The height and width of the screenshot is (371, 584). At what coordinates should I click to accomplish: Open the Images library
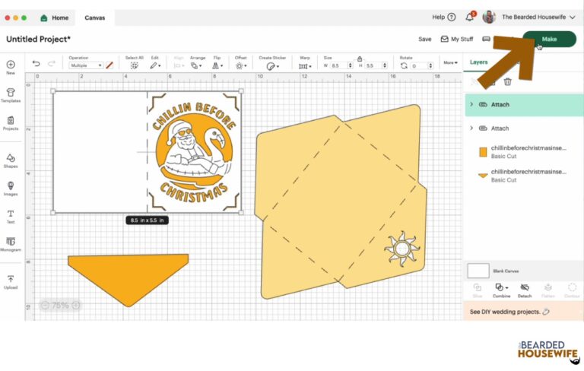point(11,189)
